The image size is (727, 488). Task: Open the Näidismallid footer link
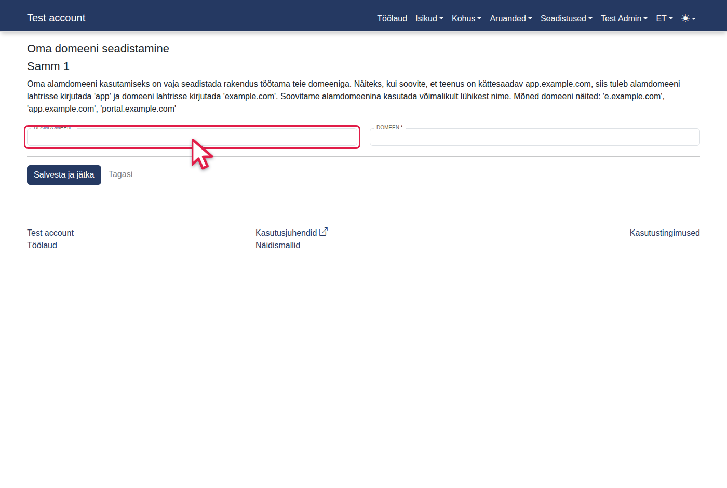pyautogui.click(x=278, y=245)
